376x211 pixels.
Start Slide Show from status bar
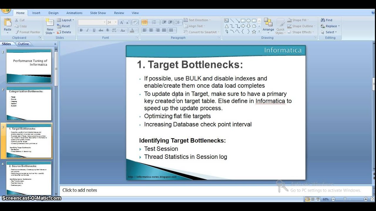tap(318, 199)
